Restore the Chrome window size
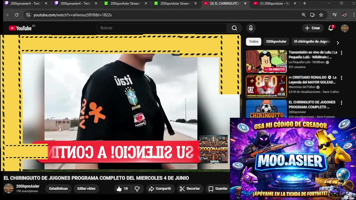This screenshot has width=356, height=200. (x=341, y=3)
